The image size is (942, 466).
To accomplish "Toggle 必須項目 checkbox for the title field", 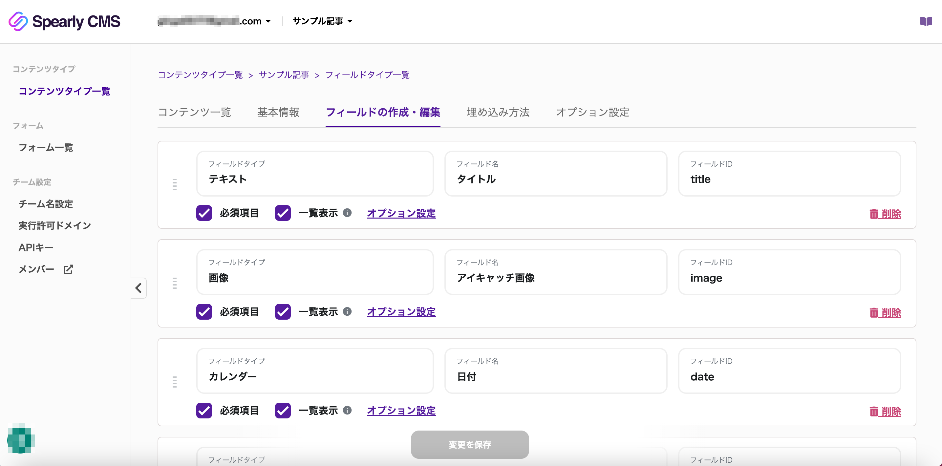I will 204,213.
